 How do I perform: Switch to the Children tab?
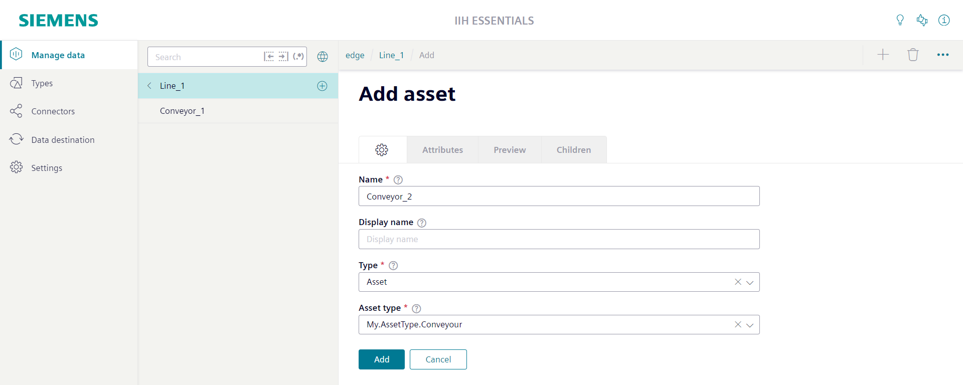click(x=574, y=149)
